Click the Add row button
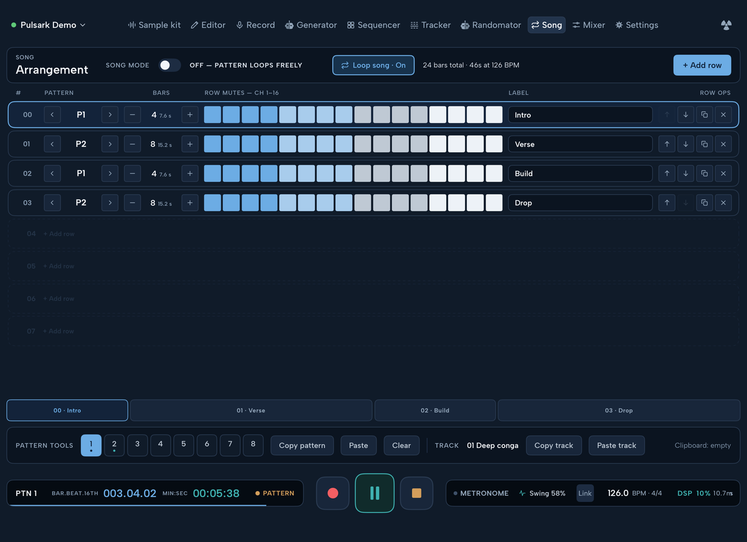 click(x=702, y=65)
